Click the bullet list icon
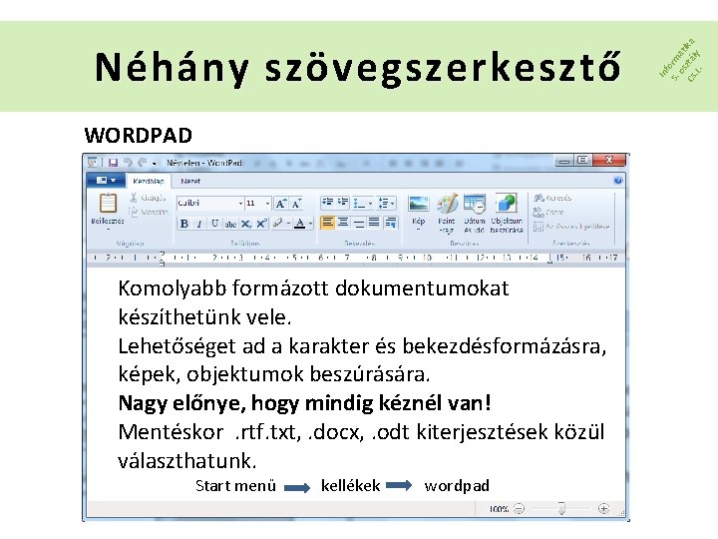 pos(359,203)
